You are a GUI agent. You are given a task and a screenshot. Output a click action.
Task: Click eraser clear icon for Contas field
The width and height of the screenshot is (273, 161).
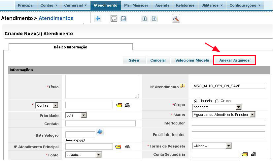point(127,105)
